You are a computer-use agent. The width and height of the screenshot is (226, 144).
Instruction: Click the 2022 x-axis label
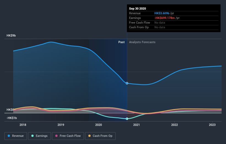tap(175, 125)
